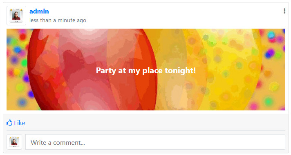Focus the "Write a comment..." field
Screen dimensions: 291x155
click(155, 142)
